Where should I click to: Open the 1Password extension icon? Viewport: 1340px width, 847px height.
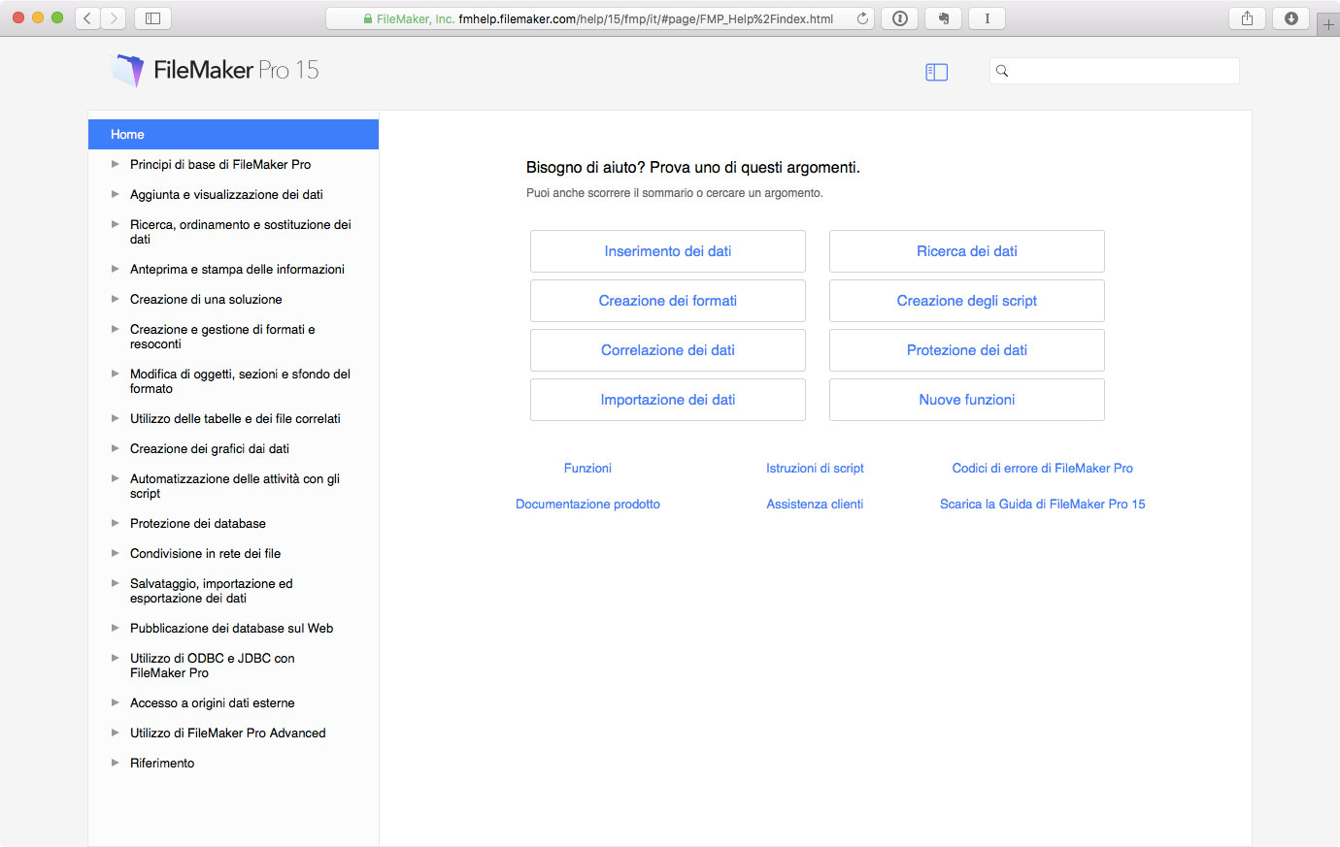[900, 18]
